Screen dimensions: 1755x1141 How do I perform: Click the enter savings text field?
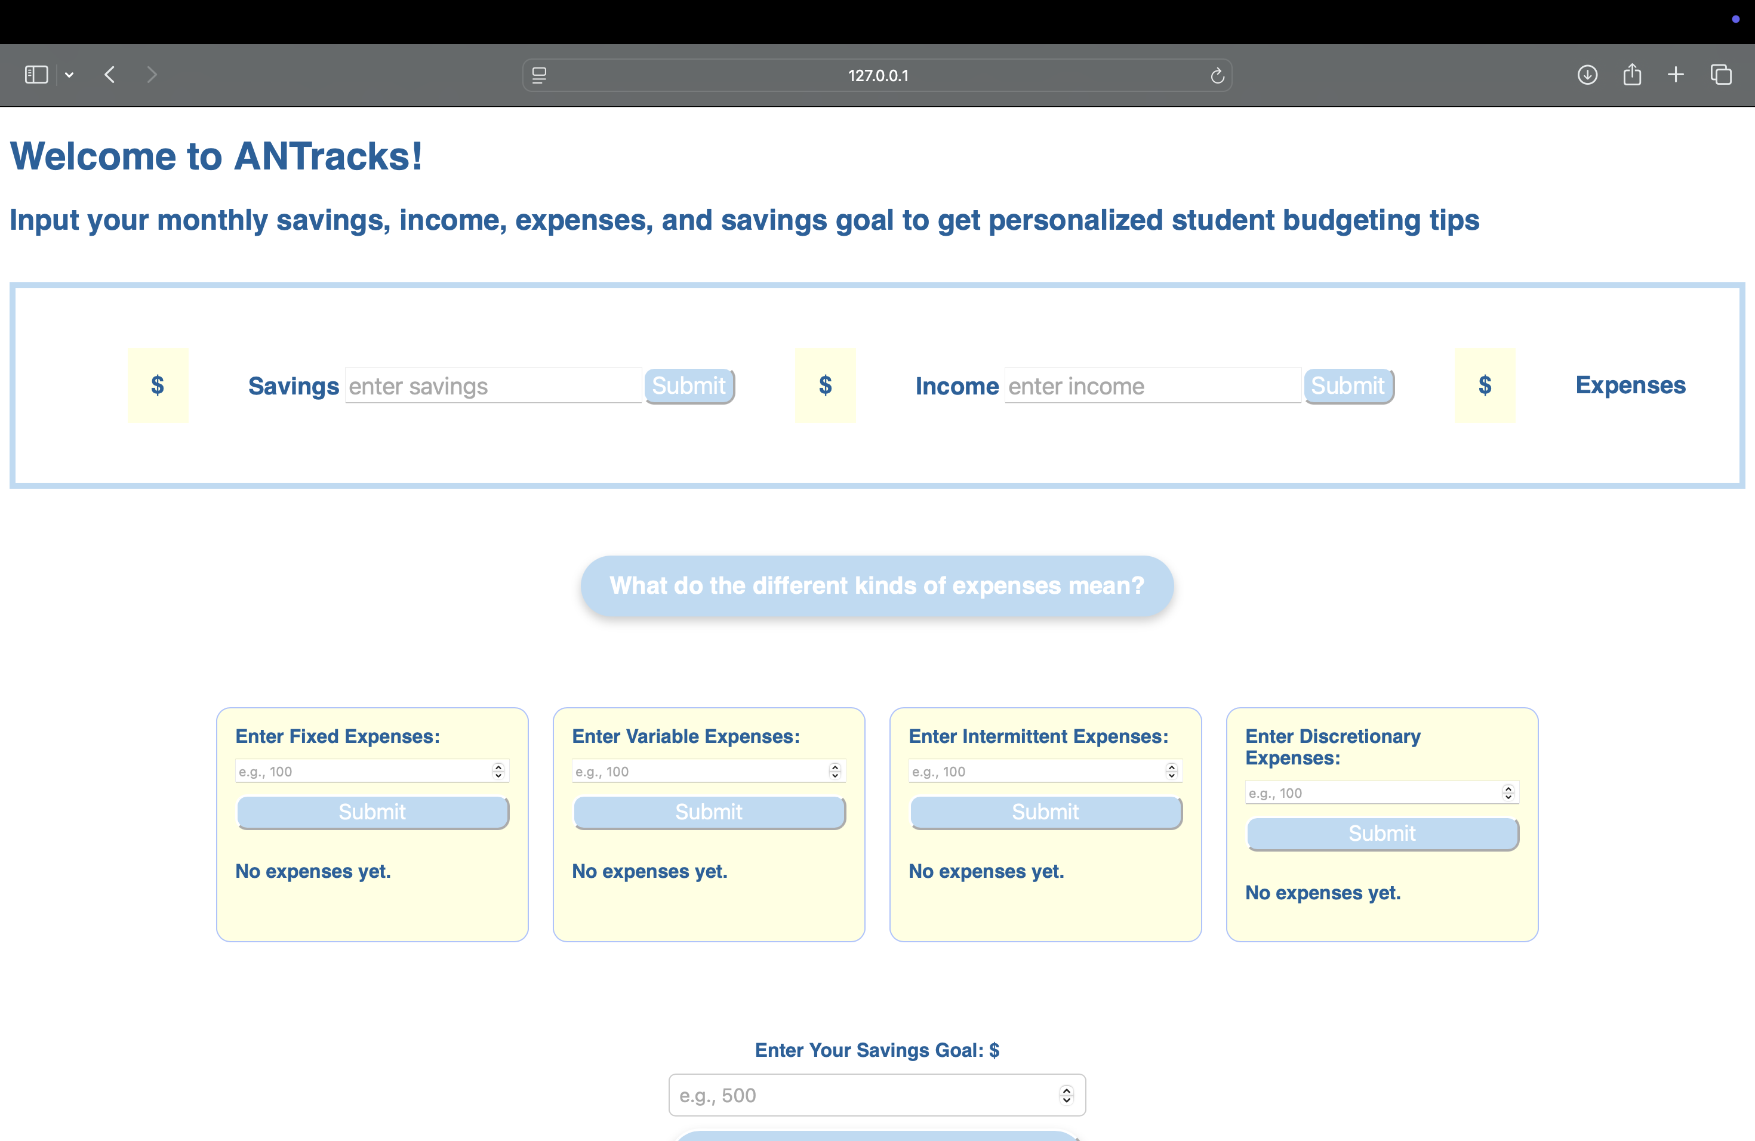[x=492, y=386]
